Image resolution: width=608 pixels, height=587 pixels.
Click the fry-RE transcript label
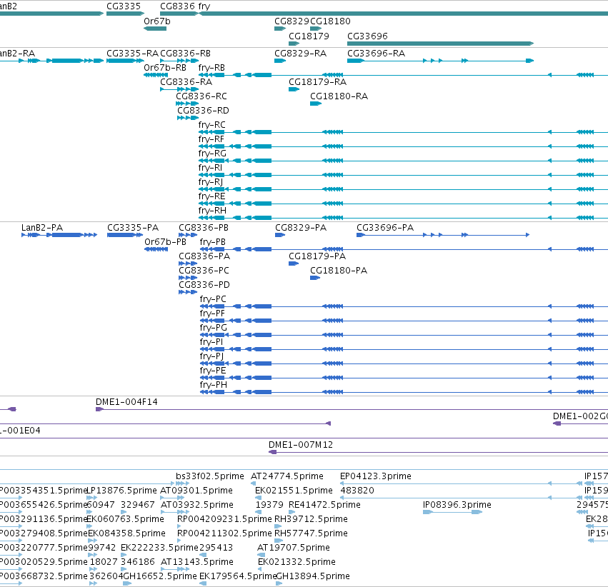(211, 197)
